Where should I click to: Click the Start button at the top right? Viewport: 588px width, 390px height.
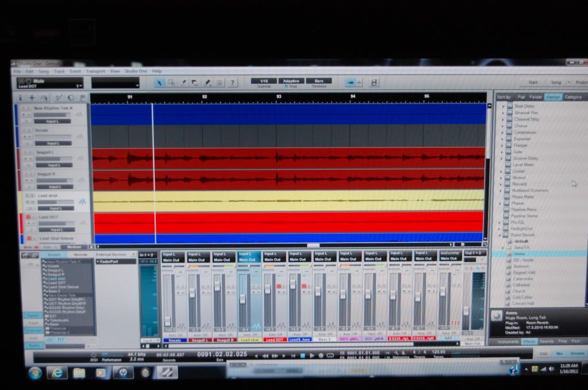click(533, 82)
